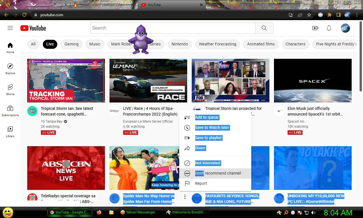This screenshot has width=363, height=218.
Task: Choose Not interested in context menu
Action: pos(215,163)
